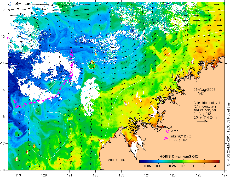
Task: Click the latitude axis label '-16'
Action: pyautogui.click(x=3, y=117)
